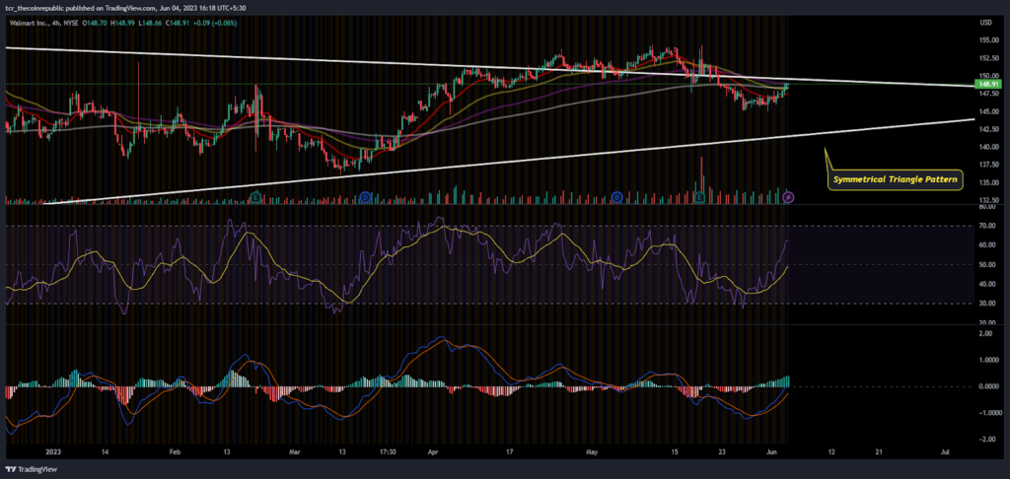Click the high value H148.99
The image size is (1010, 479).
coord(121,23)
